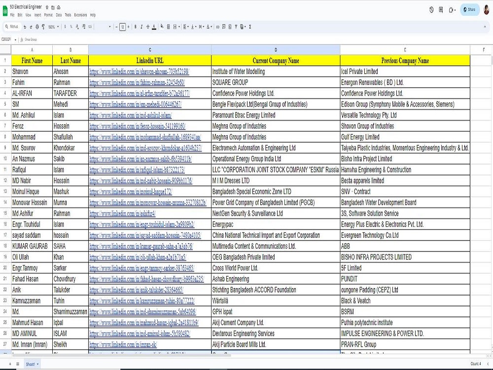This screenshot has width=493, height=370.
Task: Print the spreadsheet using printer icon
Action: point(37,27)
